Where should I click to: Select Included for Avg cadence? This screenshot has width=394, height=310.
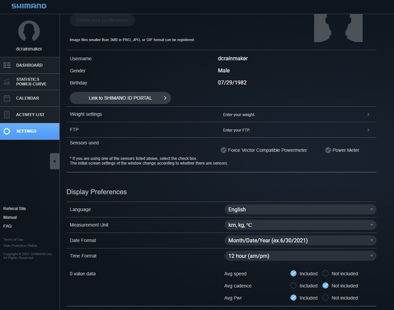[293, 285]
